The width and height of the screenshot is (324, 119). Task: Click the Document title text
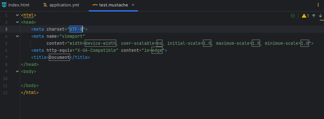[x=59, y=58]
